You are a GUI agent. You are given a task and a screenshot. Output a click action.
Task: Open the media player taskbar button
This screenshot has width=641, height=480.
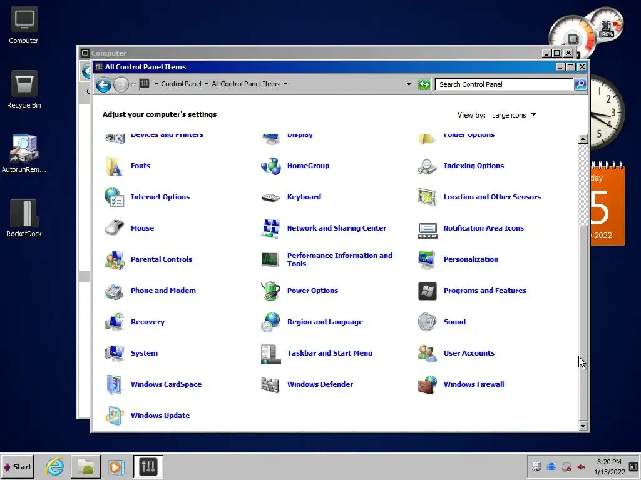pyautogui.click(x=116, y=467)
